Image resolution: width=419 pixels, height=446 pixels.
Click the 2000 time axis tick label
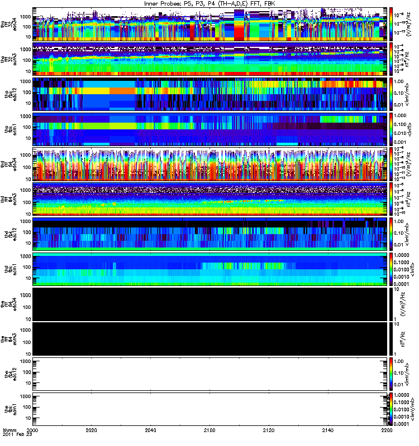click(32, 430)
